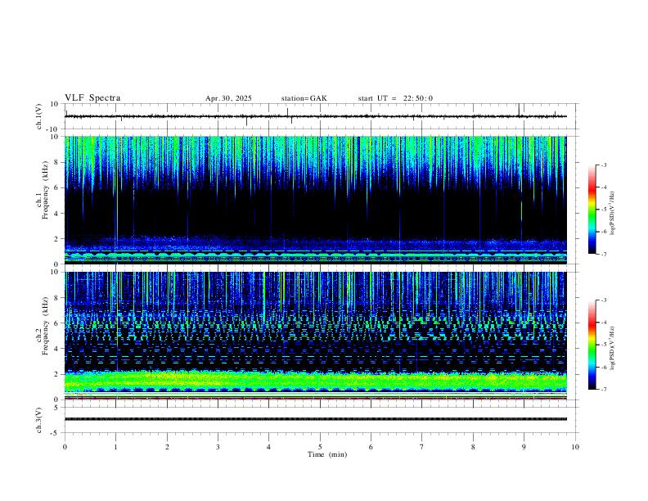Click the "station=GAK" header text
The height and width of the screenshot is (501, 648).
coord(304,98)
